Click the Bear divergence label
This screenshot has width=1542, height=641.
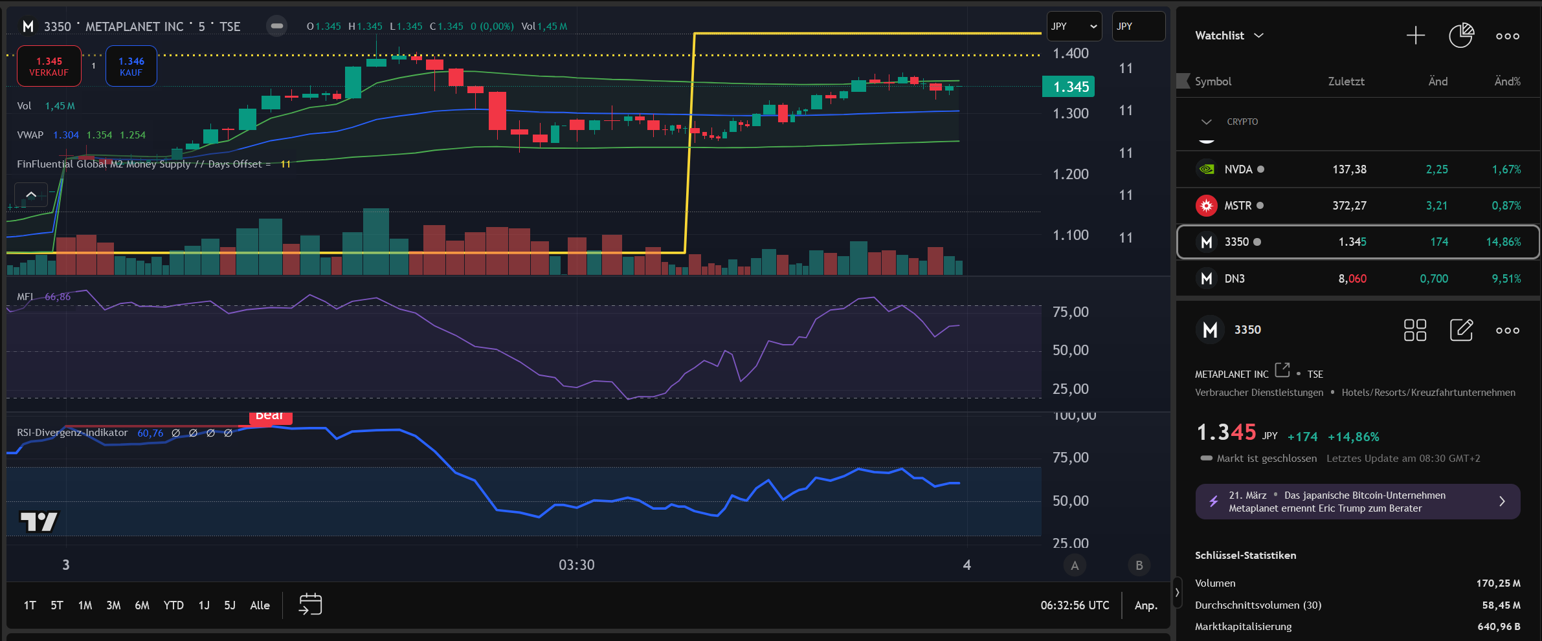271,417
